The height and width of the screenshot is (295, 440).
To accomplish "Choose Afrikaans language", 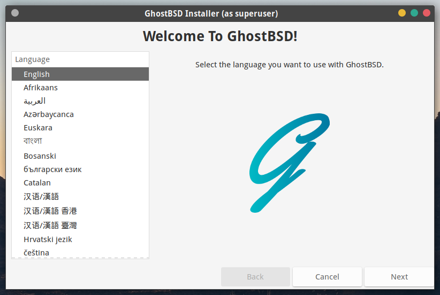I will pos(80,88).
